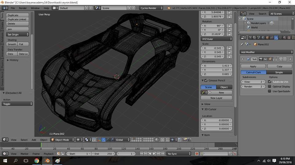Open the Texture checker tab
Screen dimensions: 295x165
click(289, 38)
